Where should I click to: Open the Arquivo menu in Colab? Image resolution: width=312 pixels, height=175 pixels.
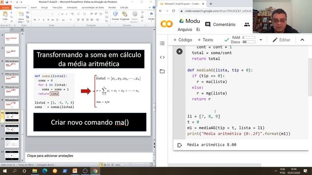point(185,30)
